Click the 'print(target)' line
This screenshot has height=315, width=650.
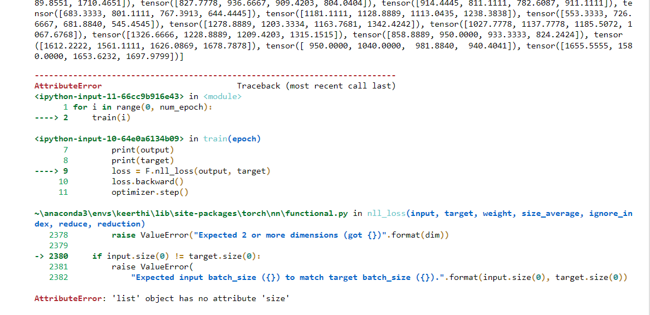143,160
